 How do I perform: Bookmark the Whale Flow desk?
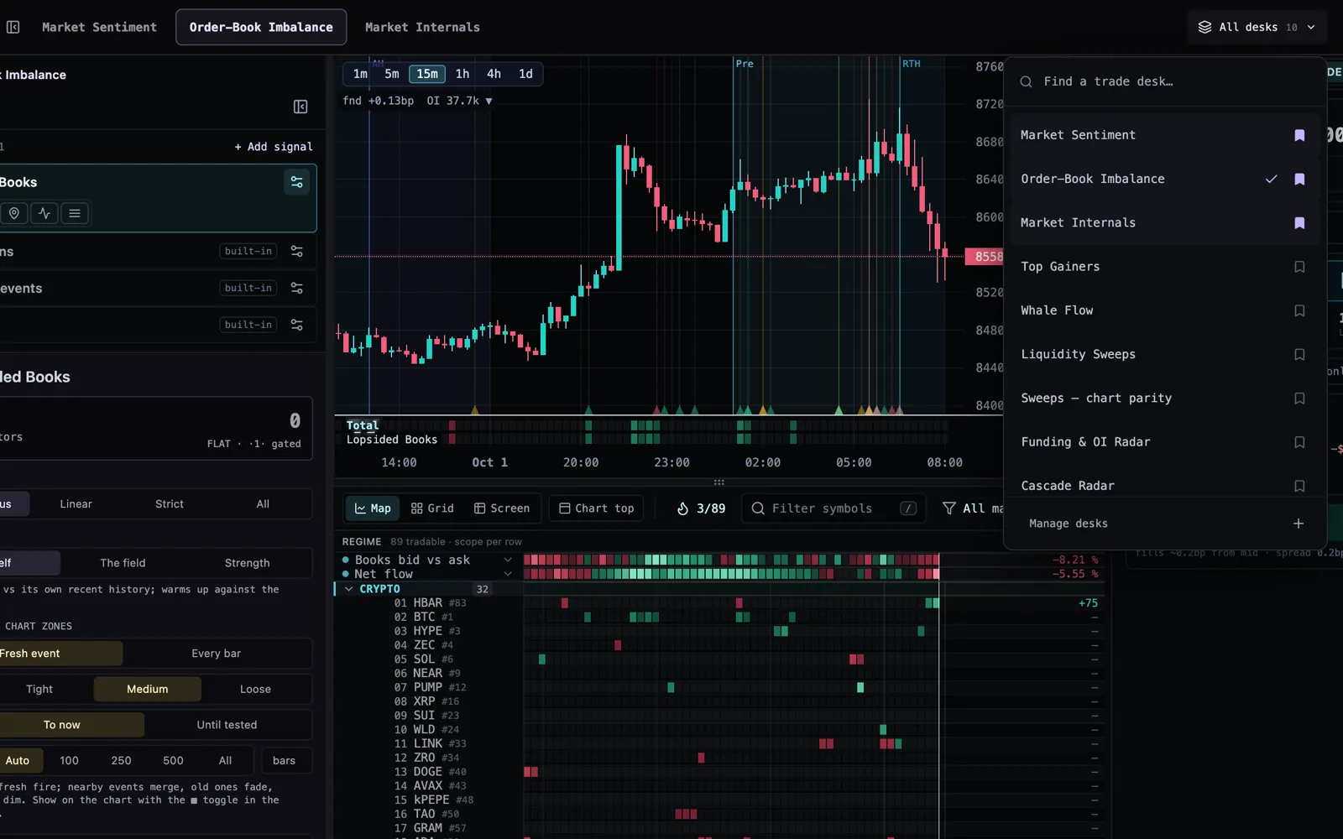pyautogui.click(x=1299, y=310)
